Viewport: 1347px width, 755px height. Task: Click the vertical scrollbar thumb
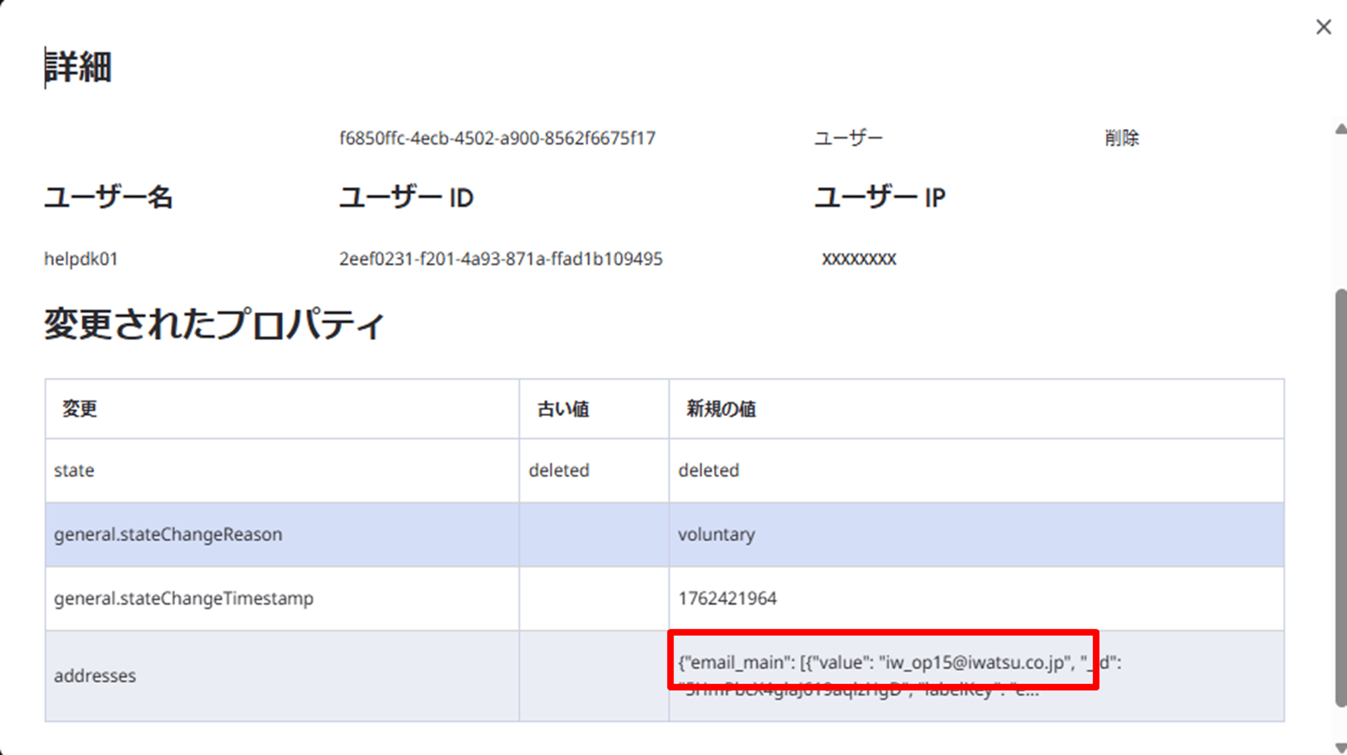pos(1340,498)
